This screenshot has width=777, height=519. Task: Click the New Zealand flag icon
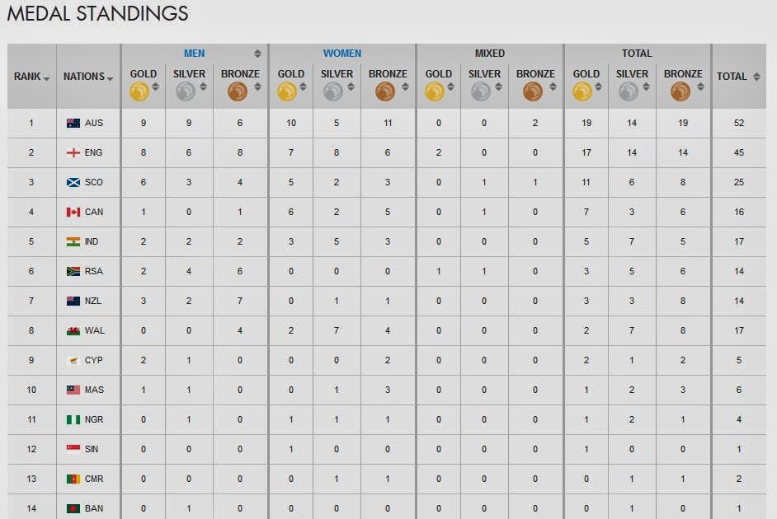click(73, 301)
